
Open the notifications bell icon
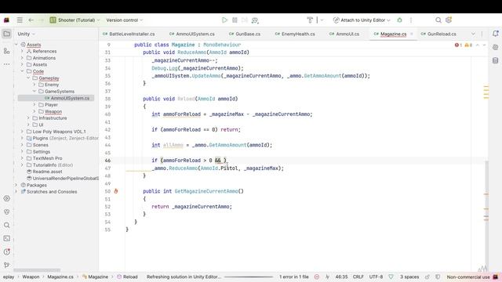click(x=495, y=34)
